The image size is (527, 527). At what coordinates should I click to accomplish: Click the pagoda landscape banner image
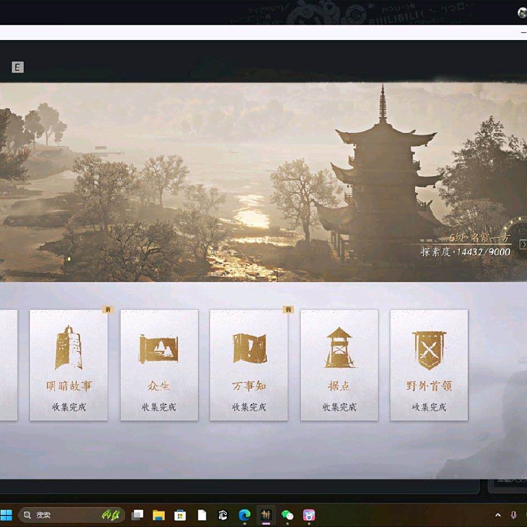tap(263, 182)
